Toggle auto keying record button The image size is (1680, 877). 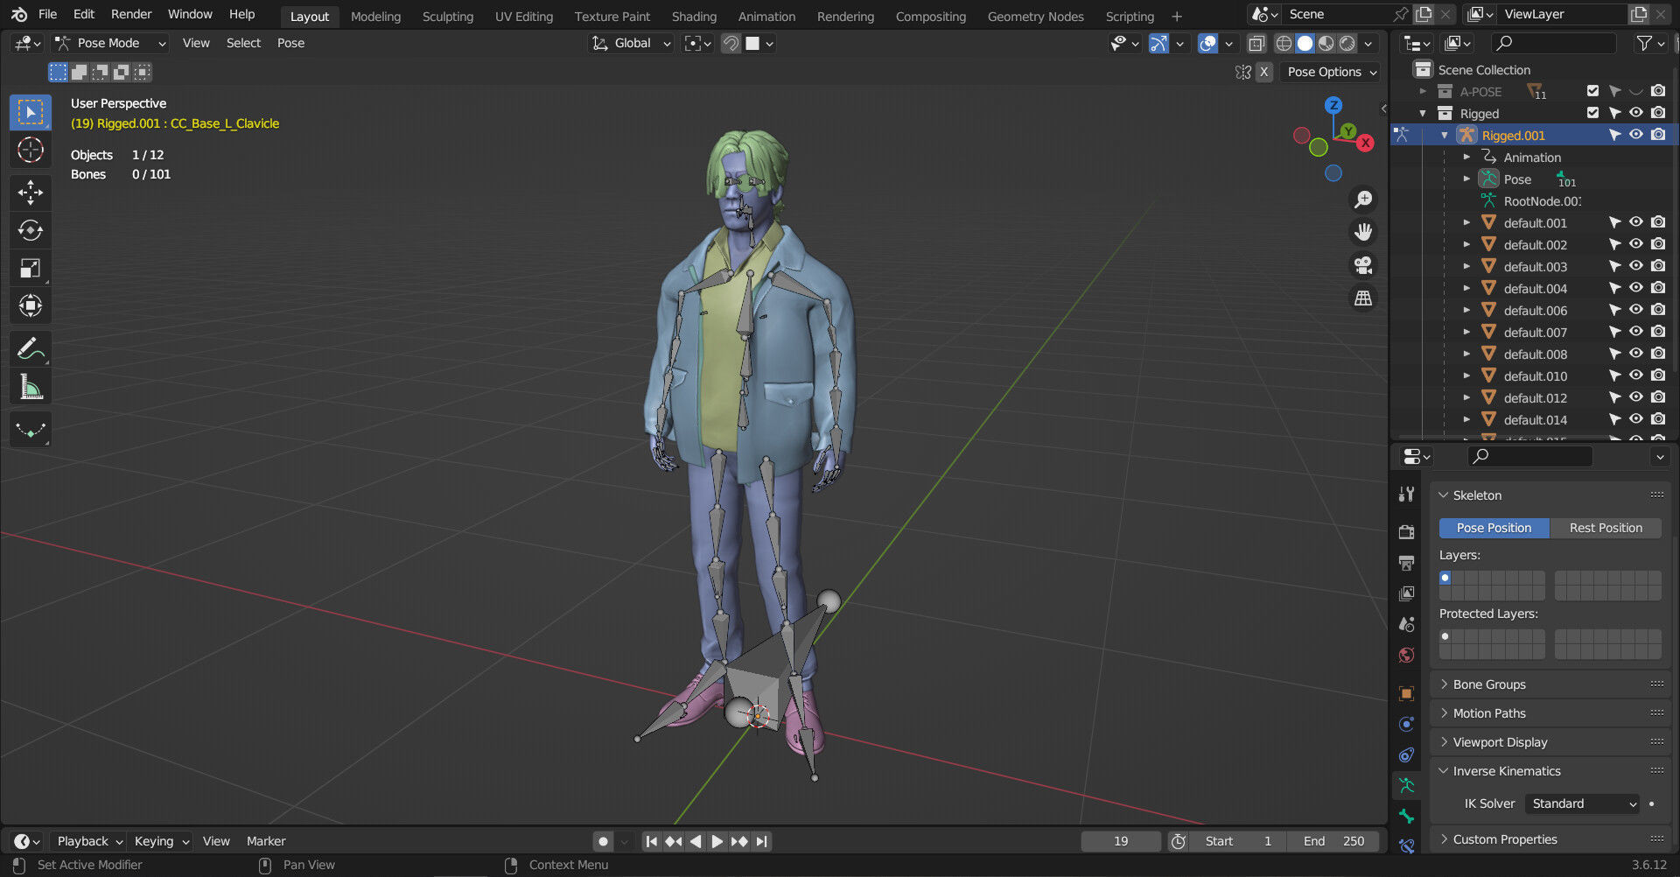[x=603, y=841]
